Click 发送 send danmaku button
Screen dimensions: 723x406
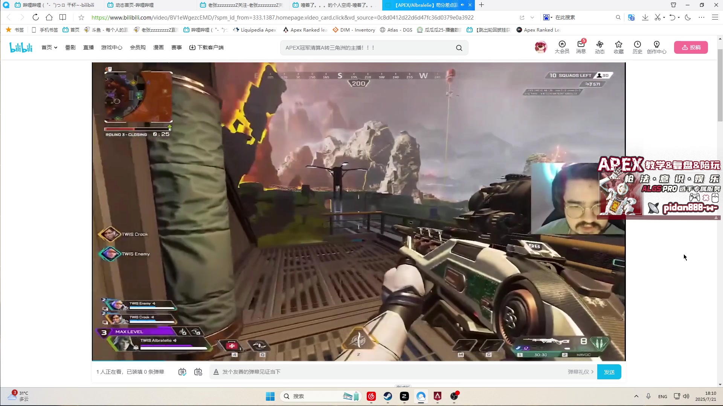coord(609,372)
